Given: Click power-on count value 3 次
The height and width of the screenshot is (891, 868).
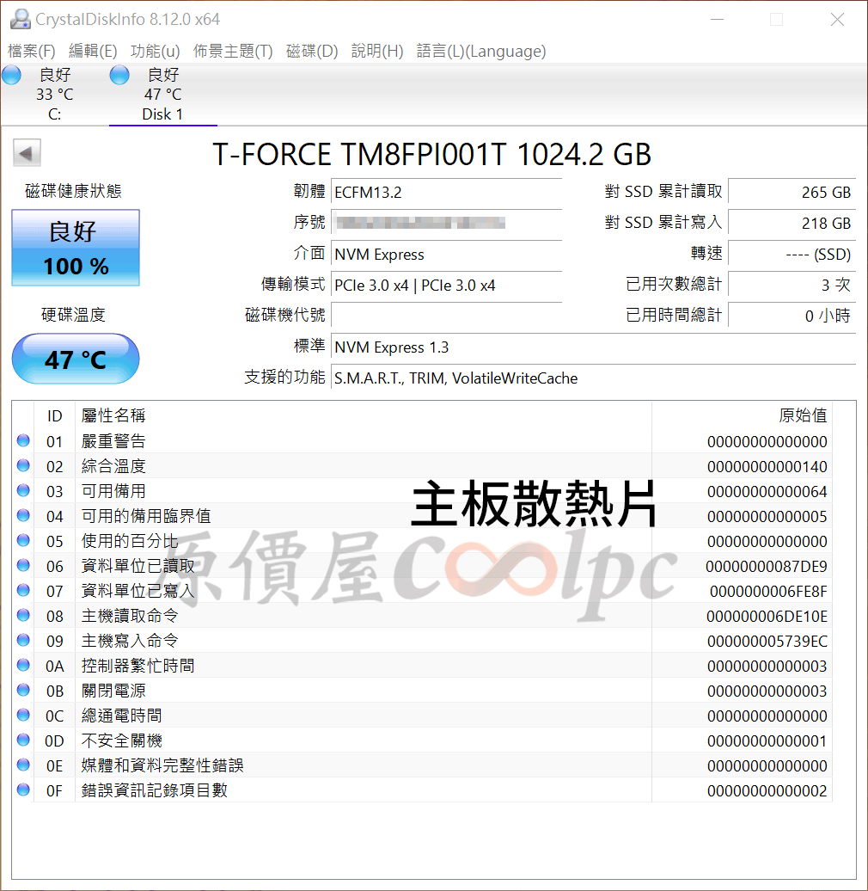Looking at the screenshot, I should [792, 285].
